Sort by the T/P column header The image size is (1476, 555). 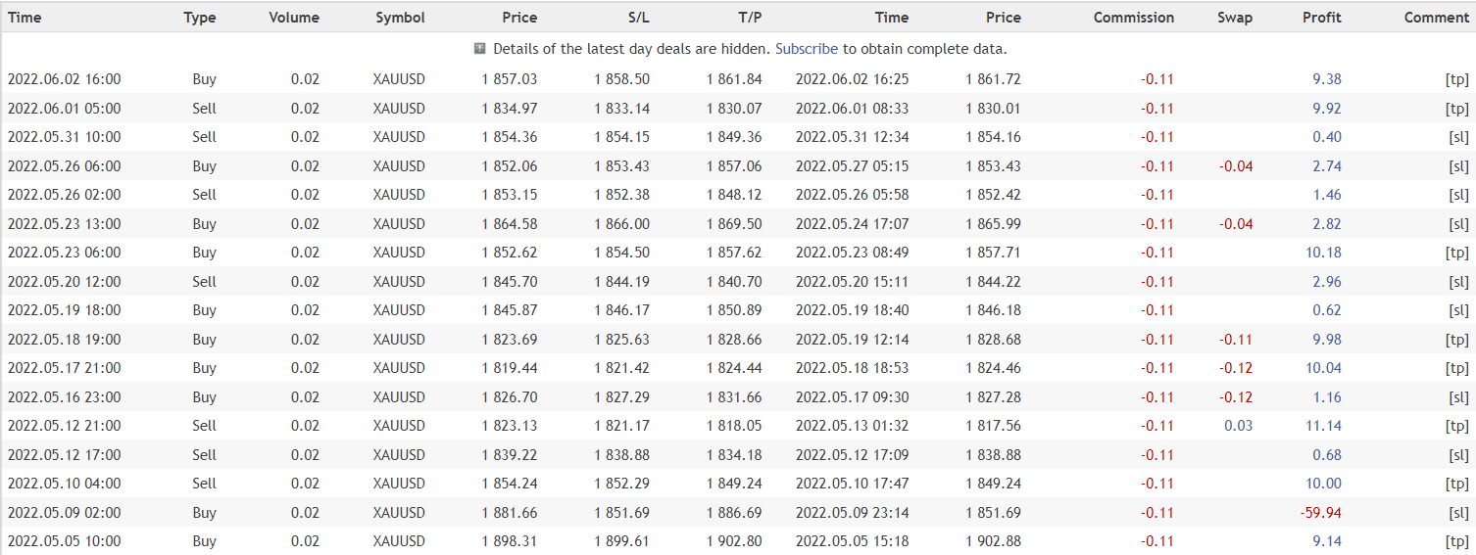pyautogui.click(x=751, y=18)
